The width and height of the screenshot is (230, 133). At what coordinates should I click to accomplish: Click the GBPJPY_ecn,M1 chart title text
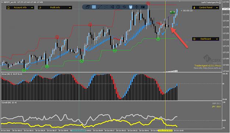(x=10, y=2)
